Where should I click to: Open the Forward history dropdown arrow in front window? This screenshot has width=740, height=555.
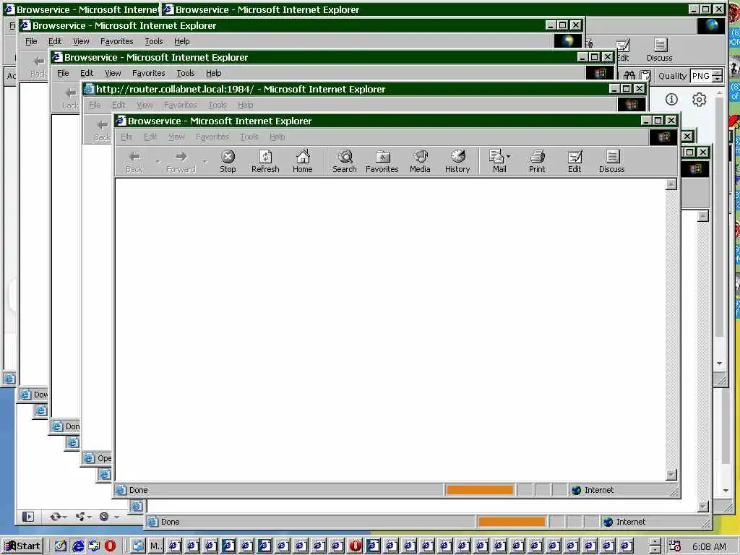click(205, 162)
